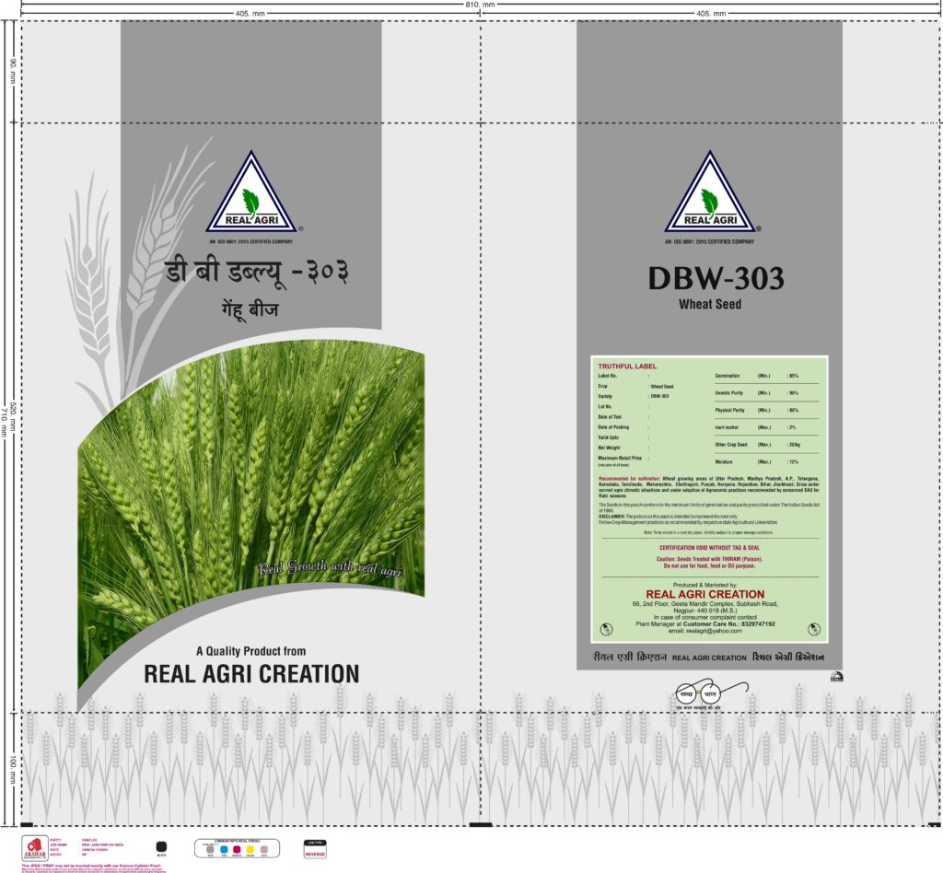This screenshot has width=943, height=873.
Task: Click the Thiram poison caution line
Action: pyautogui.click(x=710, y=562)
